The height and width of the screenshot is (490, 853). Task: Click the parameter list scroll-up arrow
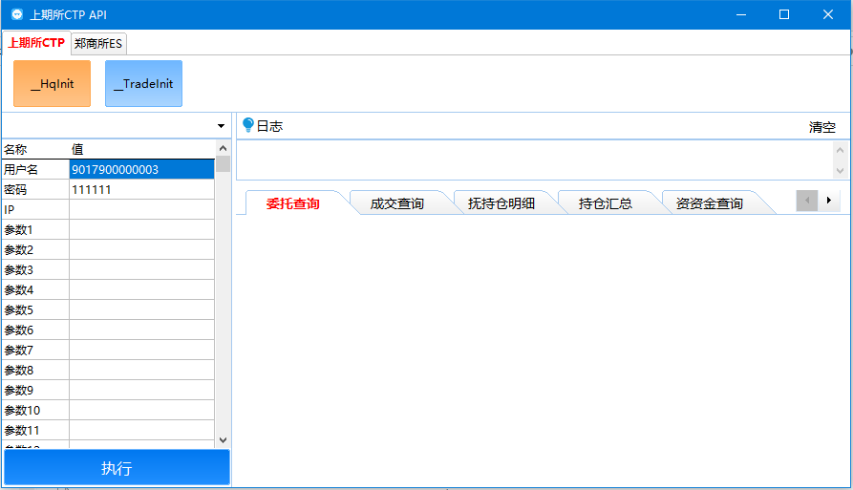(224, 148)
